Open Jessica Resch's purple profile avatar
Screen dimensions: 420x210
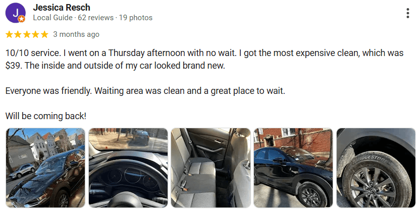click(15, 13)
